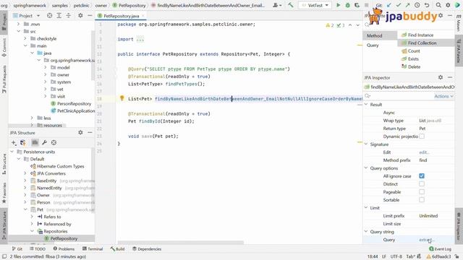Enable the Distinct checkbox
This screenshot has width=463, height=260.
(x=422, y=184)
